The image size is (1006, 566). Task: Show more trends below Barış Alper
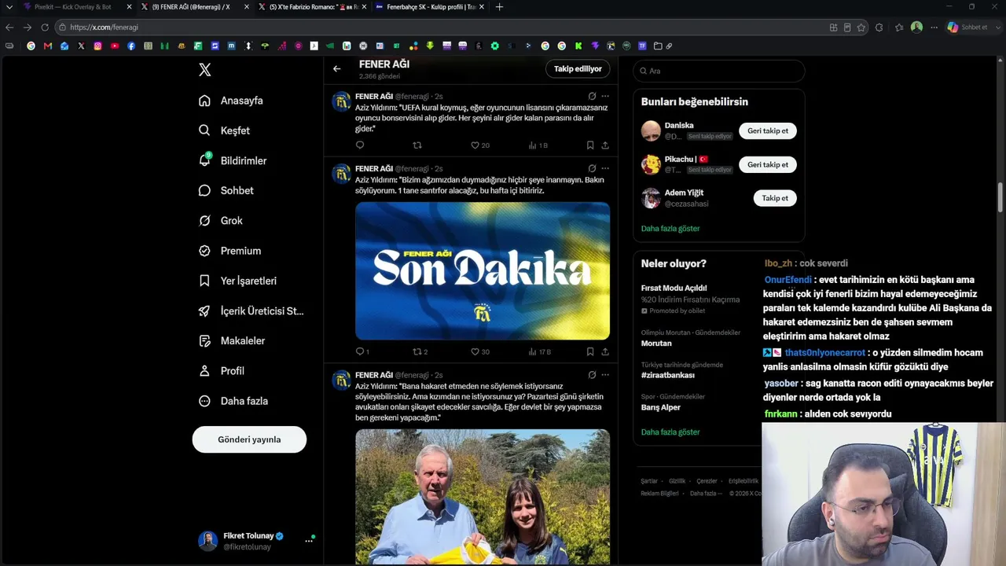click(670, 432)
